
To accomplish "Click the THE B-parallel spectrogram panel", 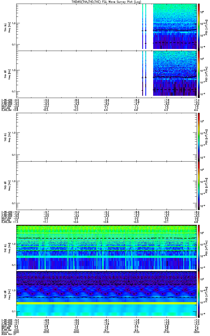I will (x=106, y=294).
